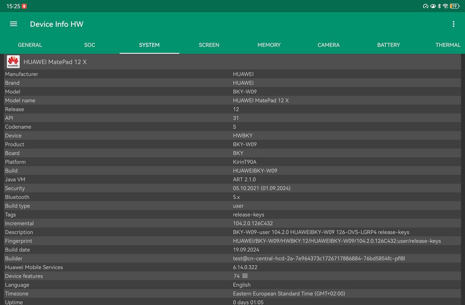
Task: Open the THERMAL tab
Action: click(448, 45)
